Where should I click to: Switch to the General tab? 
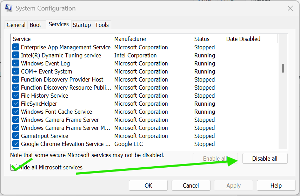tap(16, 25)
